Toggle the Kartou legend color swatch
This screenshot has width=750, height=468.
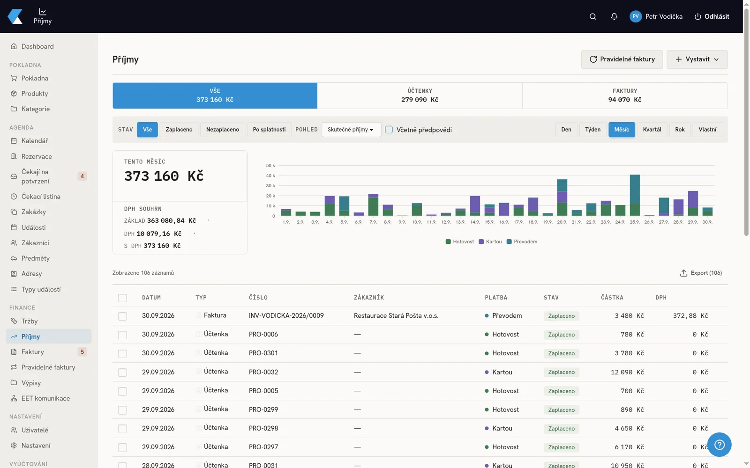click(481, 242)
